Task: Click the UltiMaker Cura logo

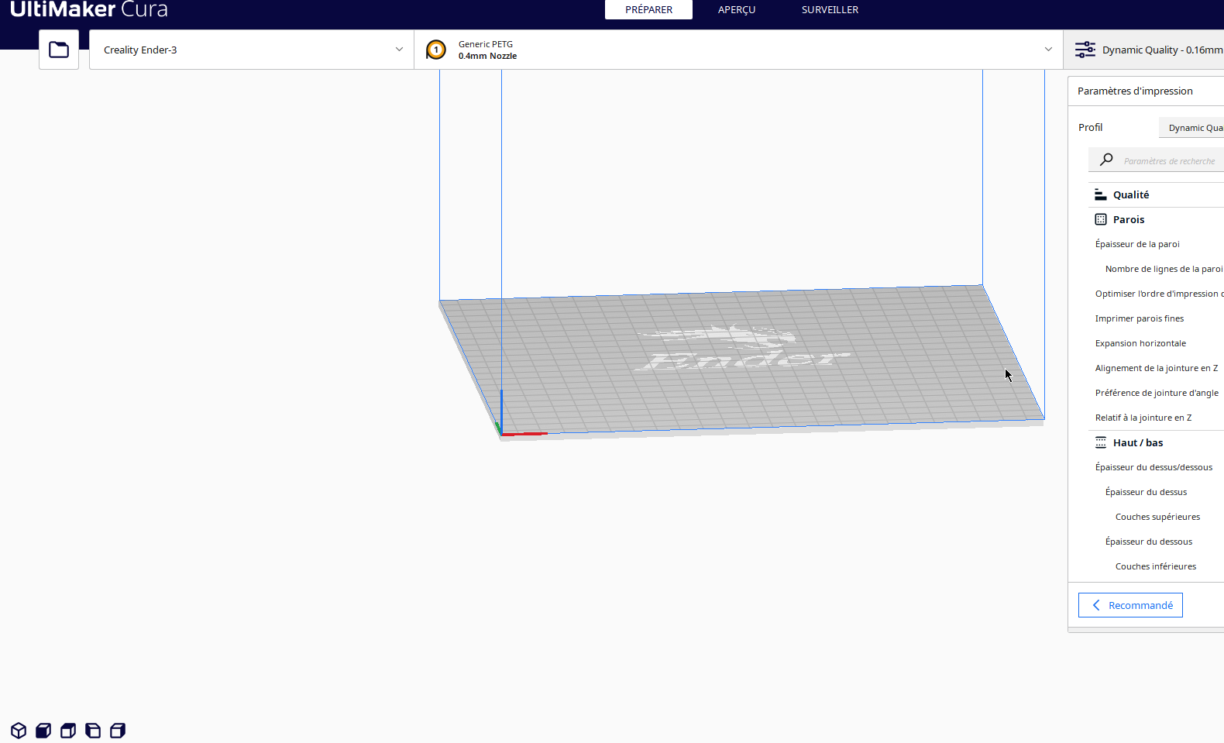Action: click(89, 10)
